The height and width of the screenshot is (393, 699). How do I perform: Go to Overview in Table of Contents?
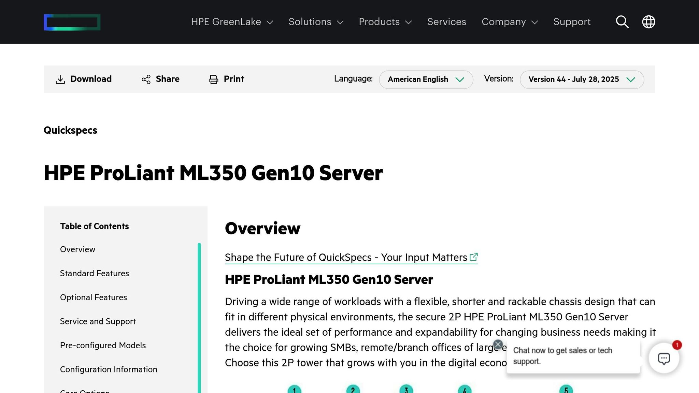click(x=77, y=249)
